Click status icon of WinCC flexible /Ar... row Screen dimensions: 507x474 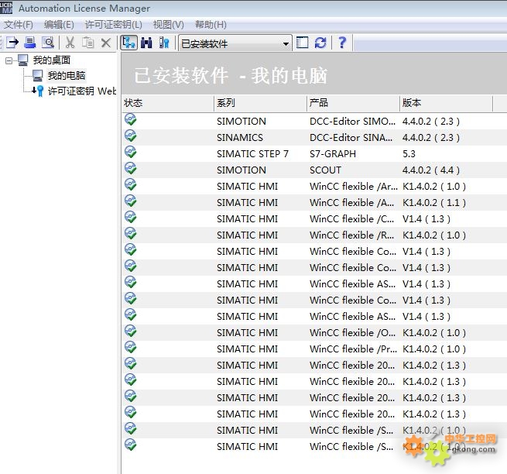click(130, 184)
